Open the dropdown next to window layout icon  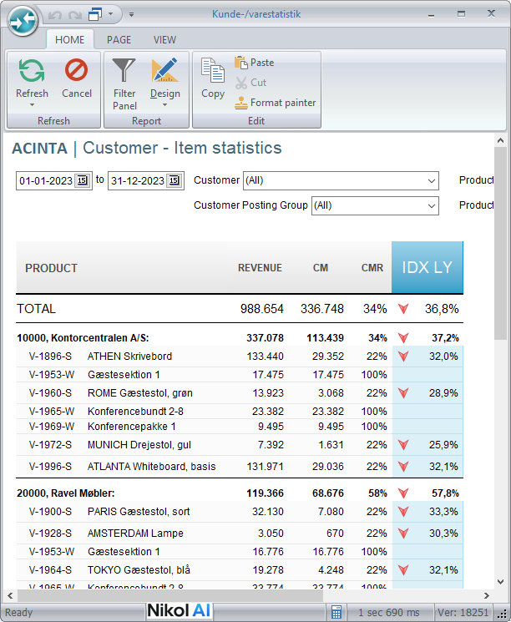(x=111, y=14)
